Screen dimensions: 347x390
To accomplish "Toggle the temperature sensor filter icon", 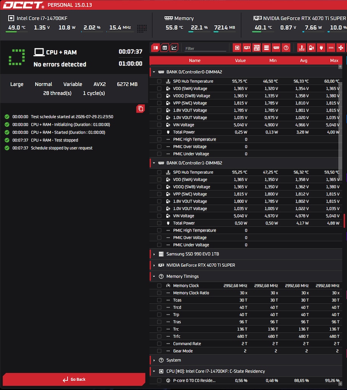I will pos(302,48).
